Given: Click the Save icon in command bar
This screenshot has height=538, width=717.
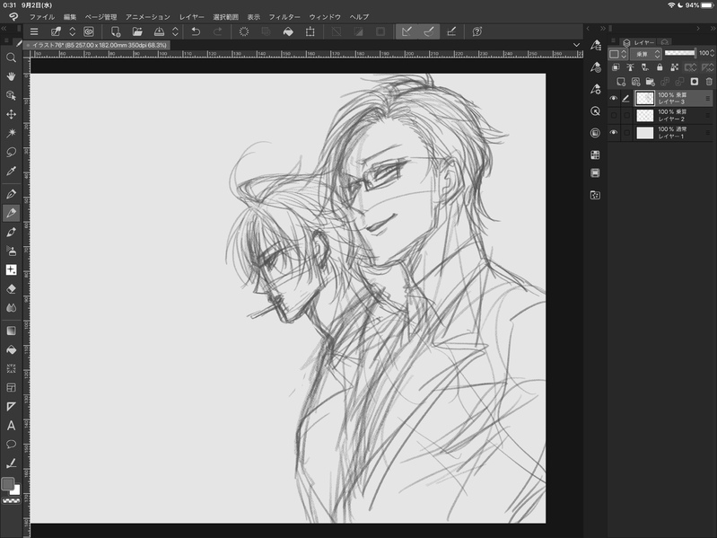Looking at the screenshot, I should (x=159, y=31).
